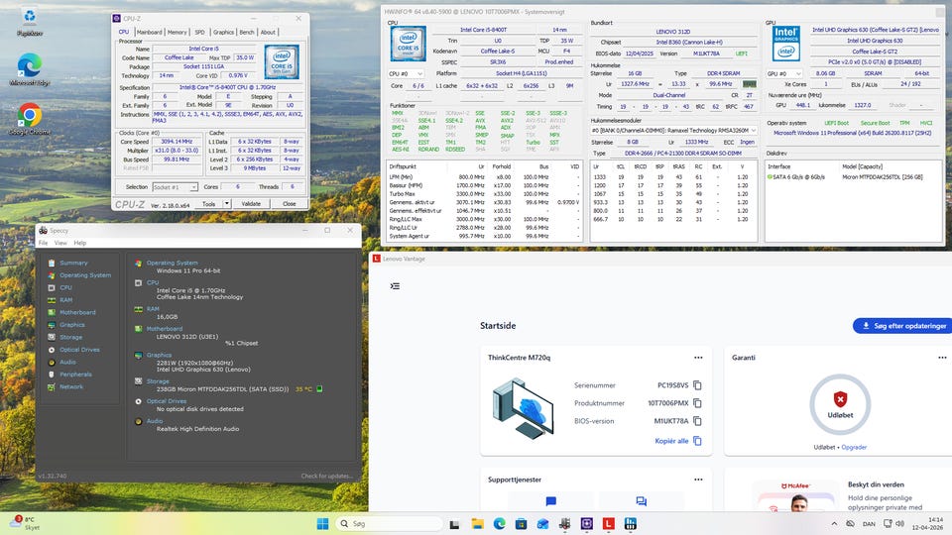The image size is (952, 535).
Task: Switch to the Mainboard tab in CPU-Z
Action: (149, 32)
